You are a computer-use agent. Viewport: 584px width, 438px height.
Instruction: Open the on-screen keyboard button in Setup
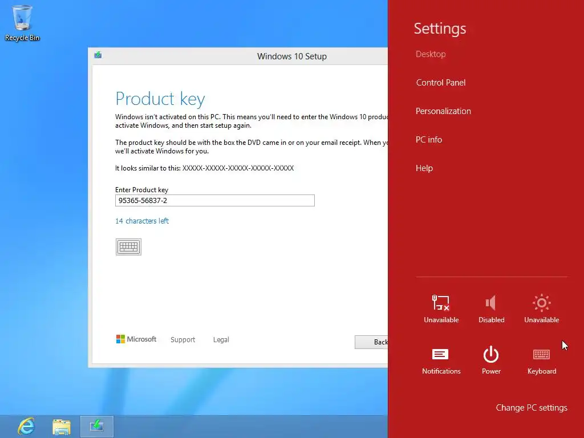[x=128, y=247]
